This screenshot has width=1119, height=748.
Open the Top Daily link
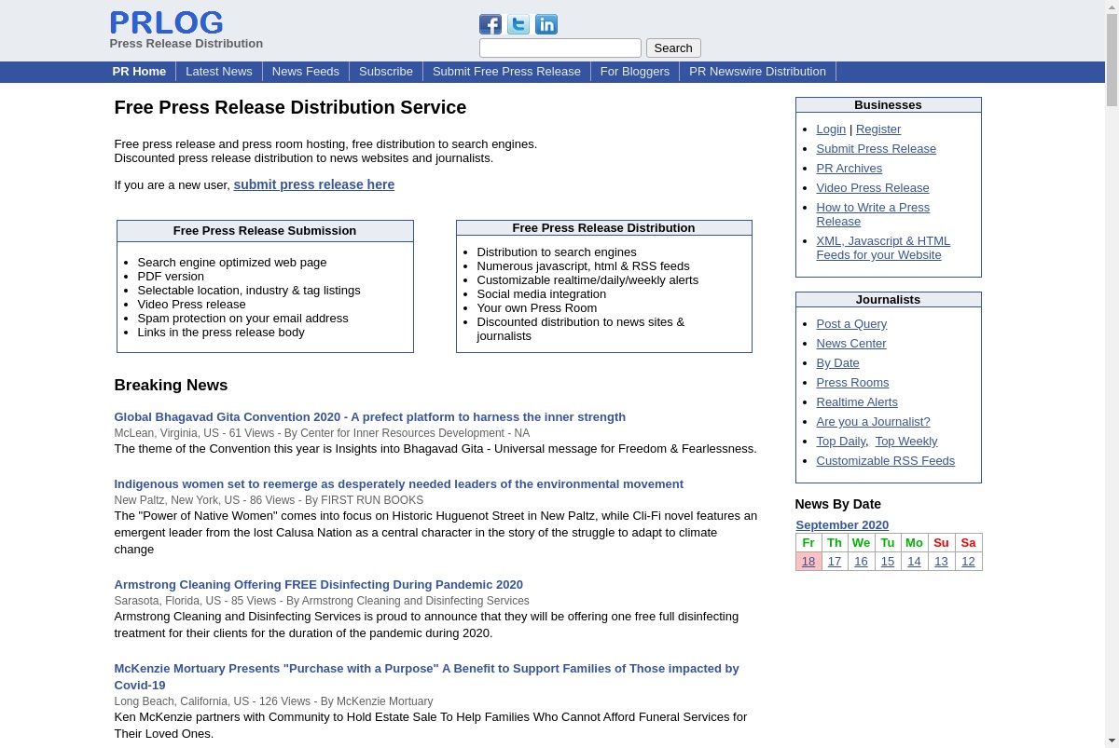pos(841,442)
